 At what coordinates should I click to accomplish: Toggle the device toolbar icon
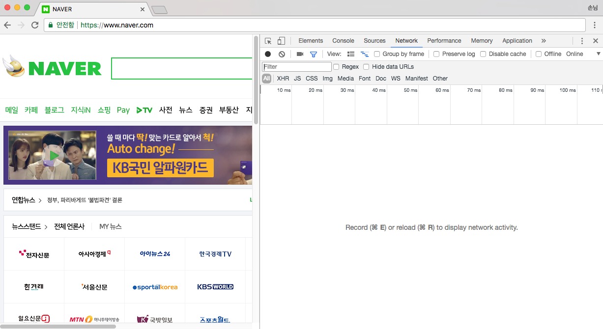[281, 41]
